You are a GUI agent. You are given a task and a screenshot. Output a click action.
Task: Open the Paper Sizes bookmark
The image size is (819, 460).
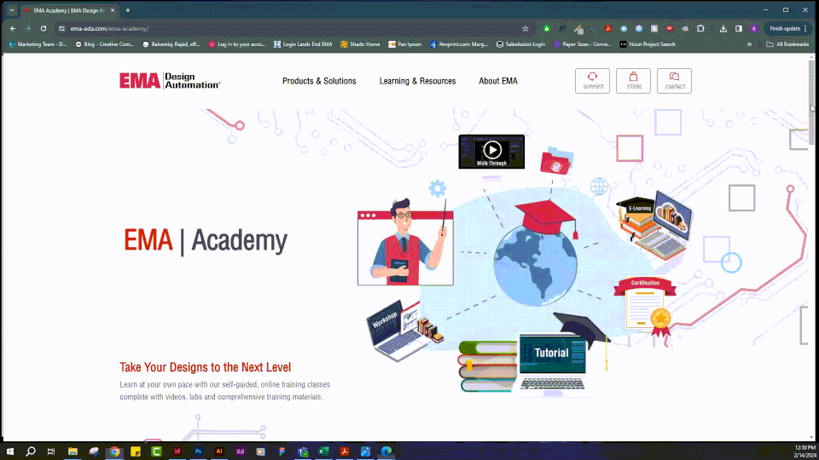(x=583, y=44)
